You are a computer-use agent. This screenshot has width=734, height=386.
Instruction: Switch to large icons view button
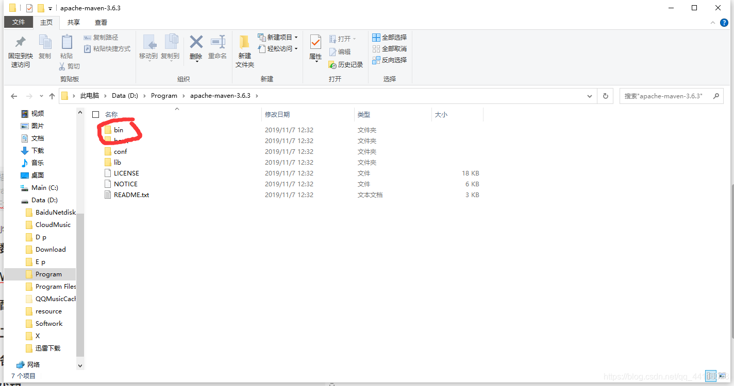coord(723,376)
